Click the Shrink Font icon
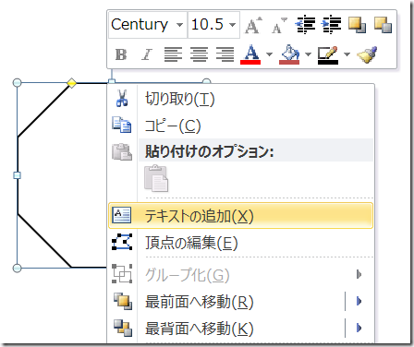This screenshot has height=347, width=414. click(279, 26)
